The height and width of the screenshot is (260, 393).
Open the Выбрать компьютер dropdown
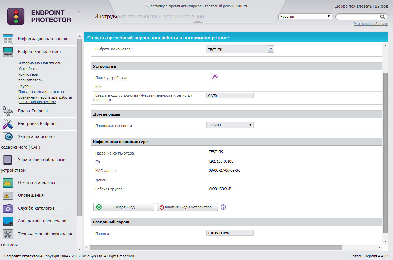[270, 49]
